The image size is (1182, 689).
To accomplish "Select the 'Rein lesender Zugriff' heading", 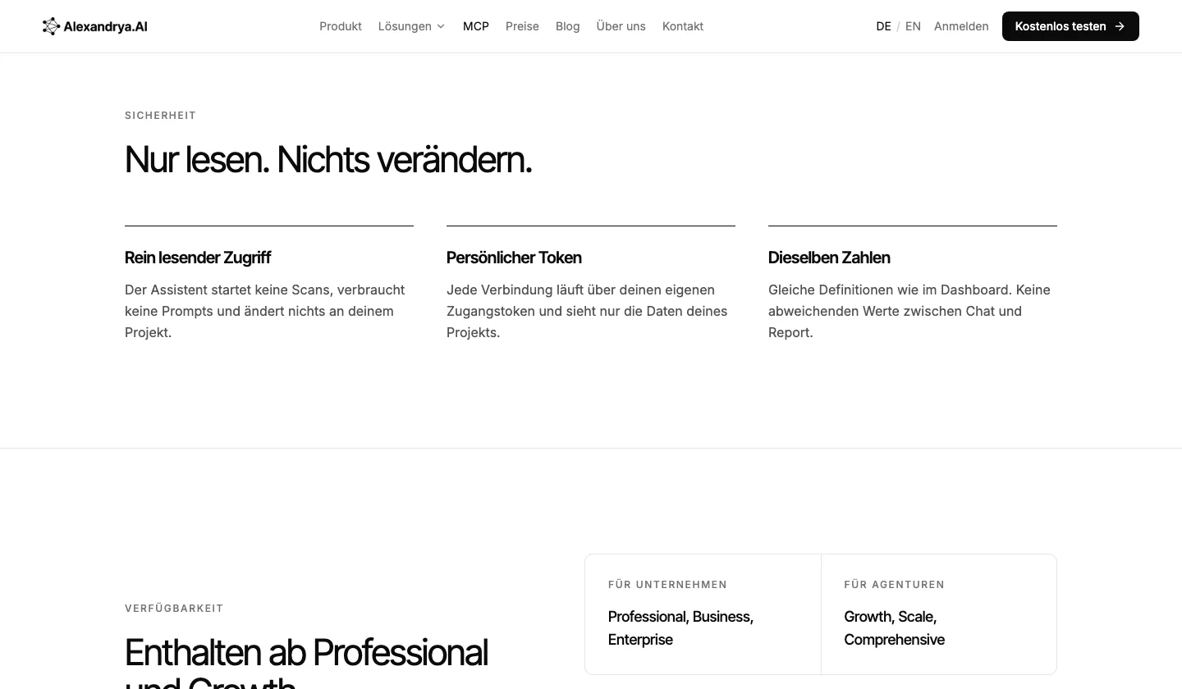I will [198, 258].
